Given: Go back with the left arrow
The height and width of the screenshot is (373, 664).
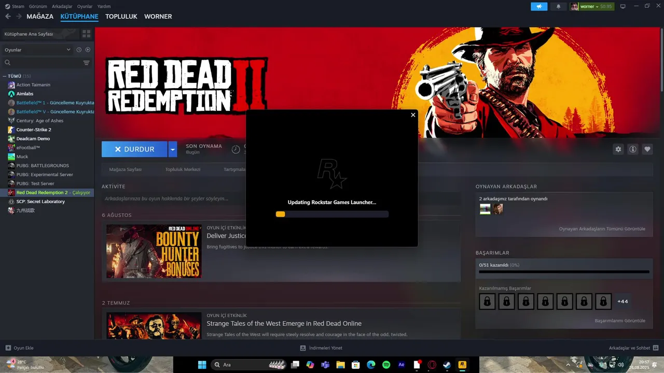Looking at the screenshot, I should [x=8, y=17].
